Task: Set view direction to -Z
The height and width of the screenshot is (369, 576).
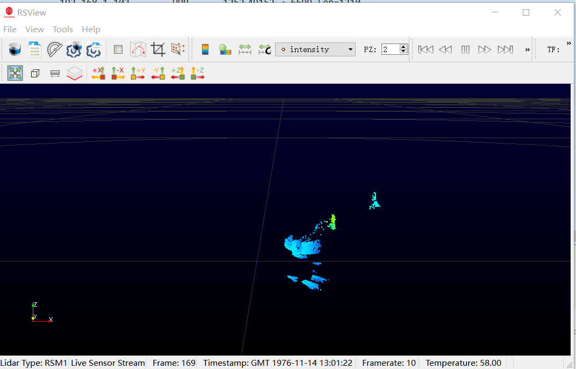Action: [x=197, y=73]
